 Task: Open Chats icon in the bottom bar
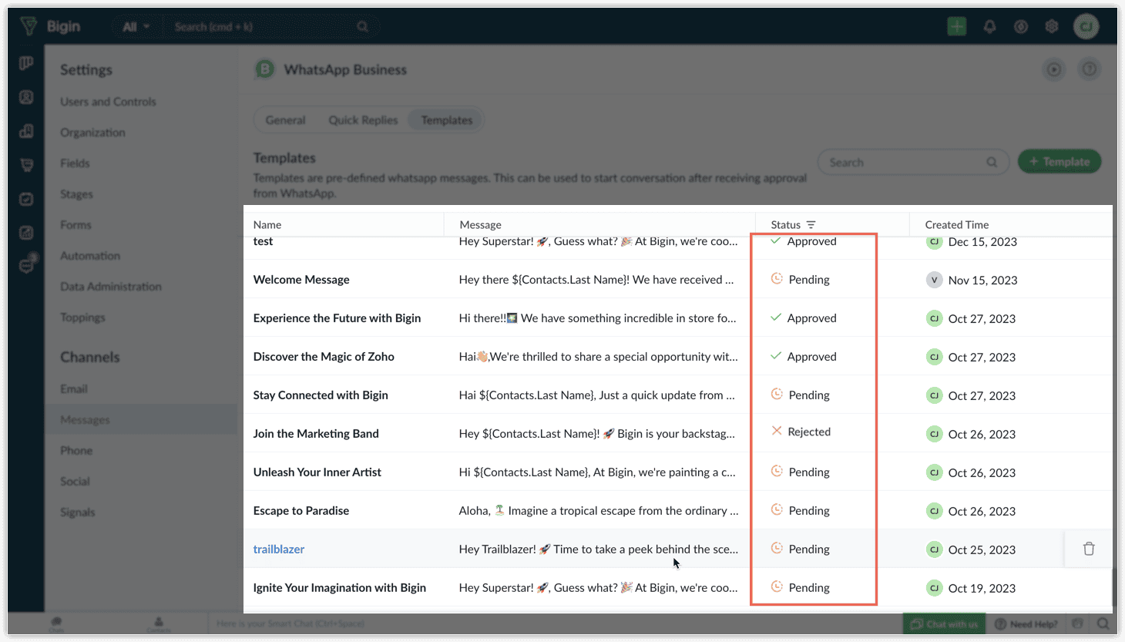56,624
